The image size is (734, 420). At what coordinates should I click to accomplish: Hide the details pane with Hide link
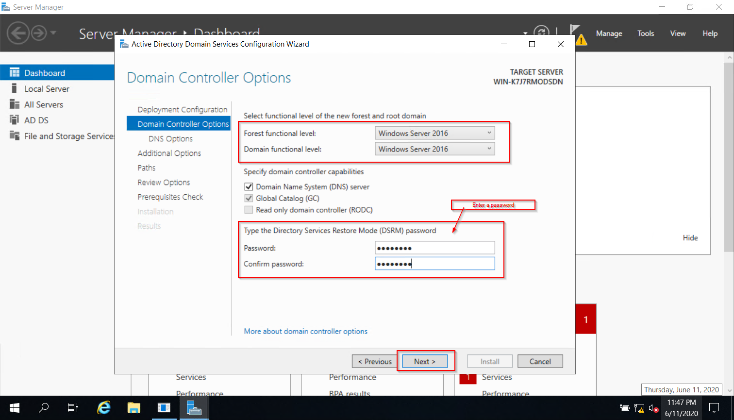tap(690, 237)
